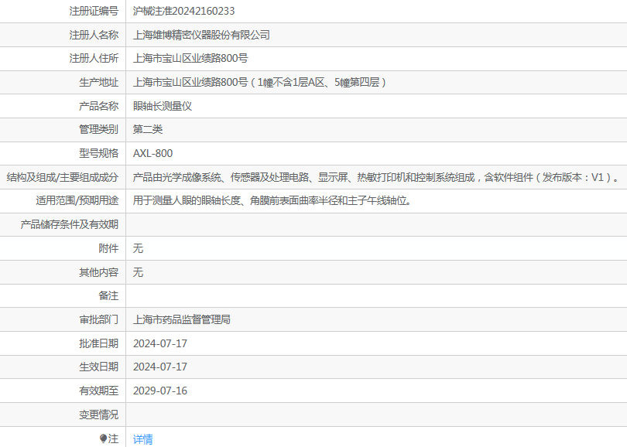The height and width of the screenshot is (447, 627).
Task: Click management category value 第二类
Action: point(148,129)
